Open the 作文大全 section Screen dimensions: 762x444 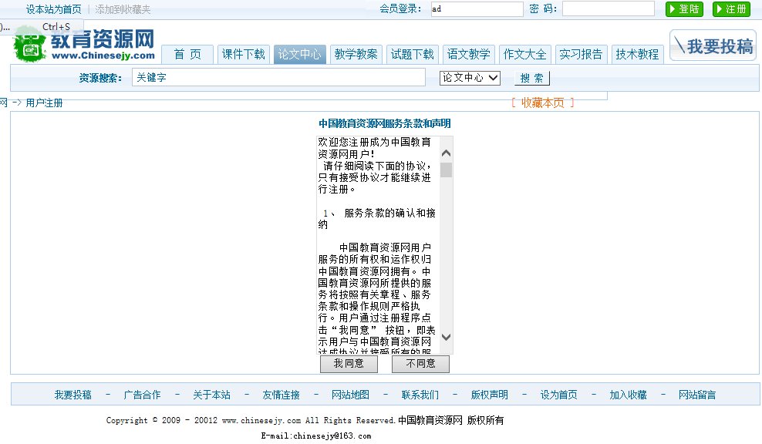pos(524,54)
